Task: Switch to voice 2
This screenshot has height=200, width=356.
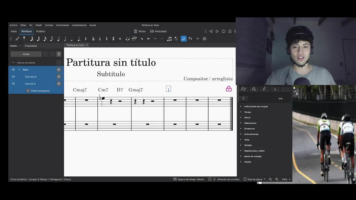Action: point(190,39)
